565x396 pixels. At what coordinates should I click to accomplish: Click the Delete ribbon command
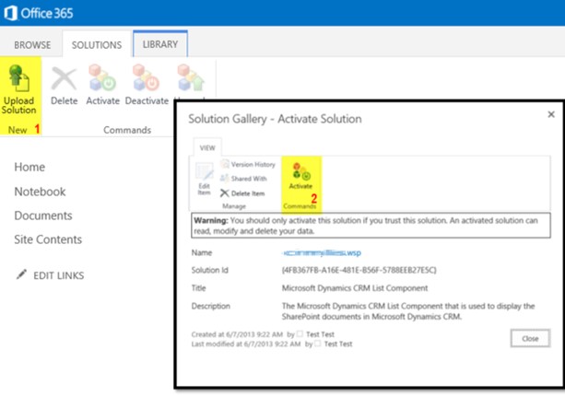pos(64,86)
